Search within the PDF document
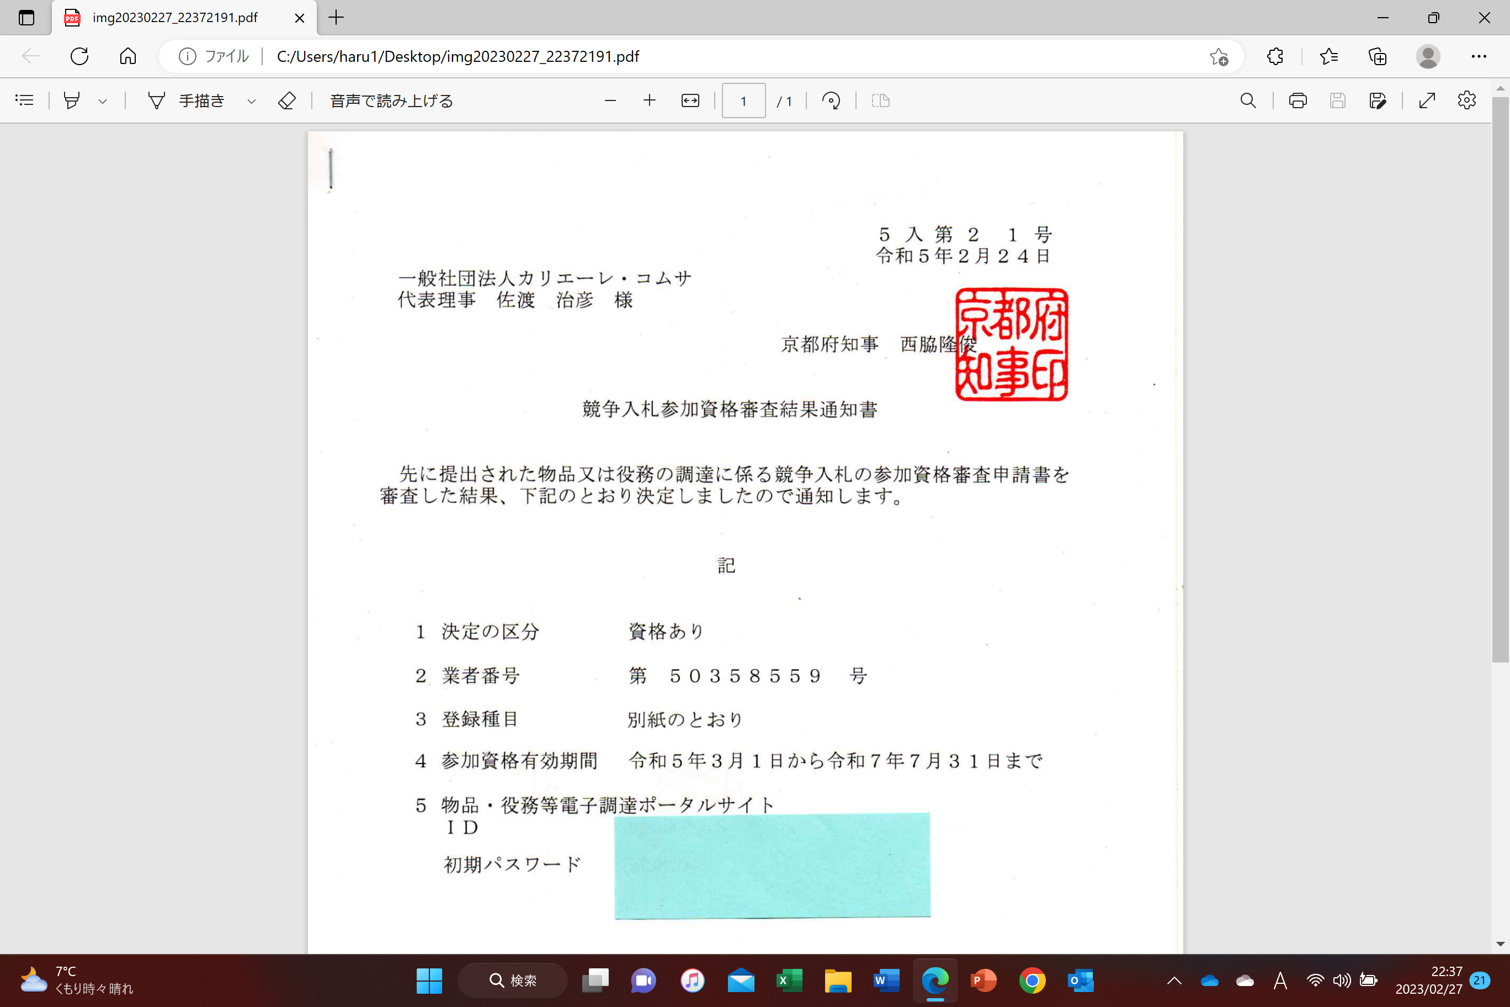Viewport: 1510px width, 1007px height. pyautogui.click(x=1247, y=100)
